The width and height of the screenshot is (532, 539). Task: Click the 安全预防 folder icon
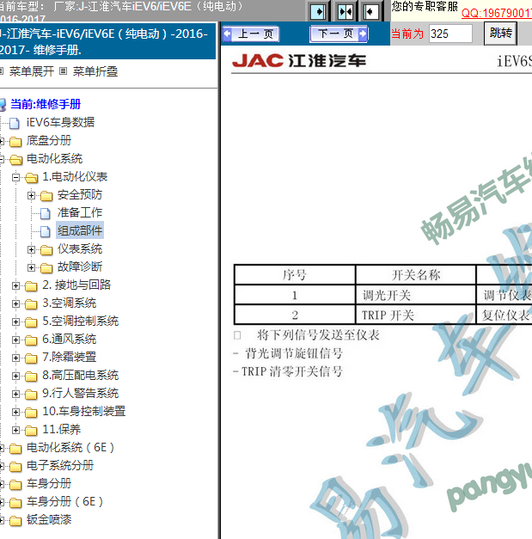pyautogui.click(x=46, y=196)
